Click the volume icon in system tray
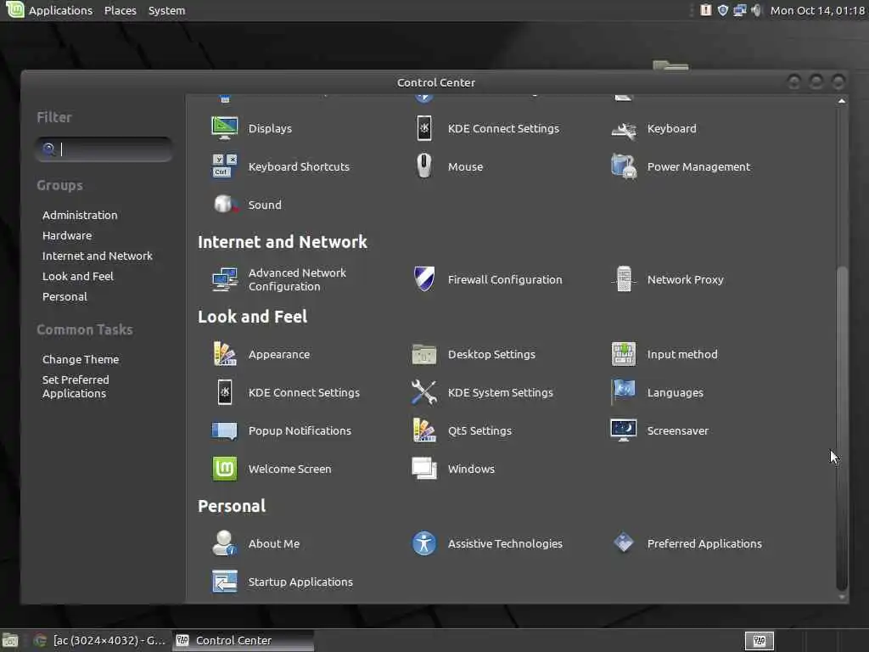 [756, 10]
